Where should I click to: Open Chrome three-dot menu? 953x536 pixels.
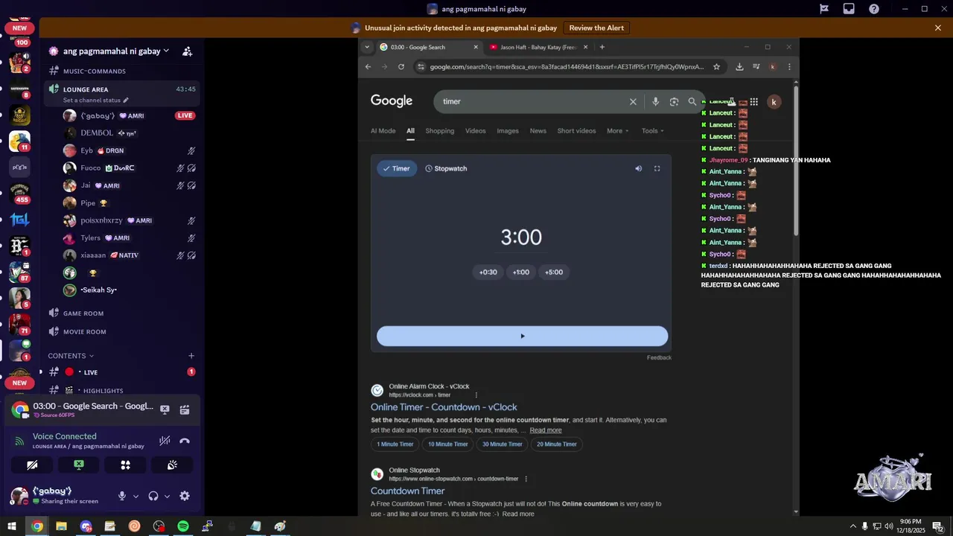coord(789,66)
